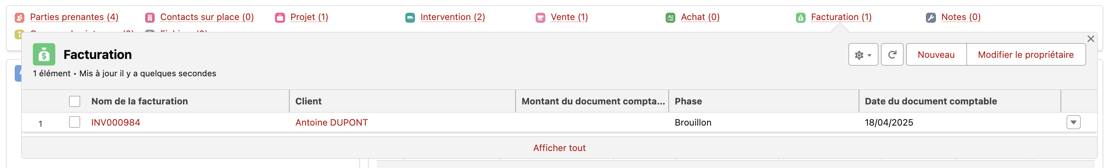
Task: Click the Achat icon
Action: click(670, 18)
